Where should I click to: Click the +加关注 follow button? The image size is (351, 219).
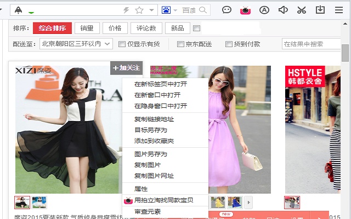[x=127, y=68]
